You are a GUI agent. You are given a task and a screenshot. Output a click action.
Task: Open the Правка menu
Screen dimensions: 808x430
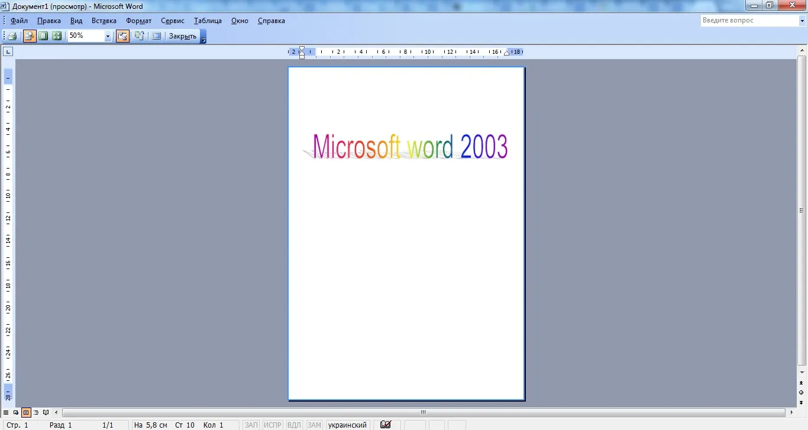49,21
